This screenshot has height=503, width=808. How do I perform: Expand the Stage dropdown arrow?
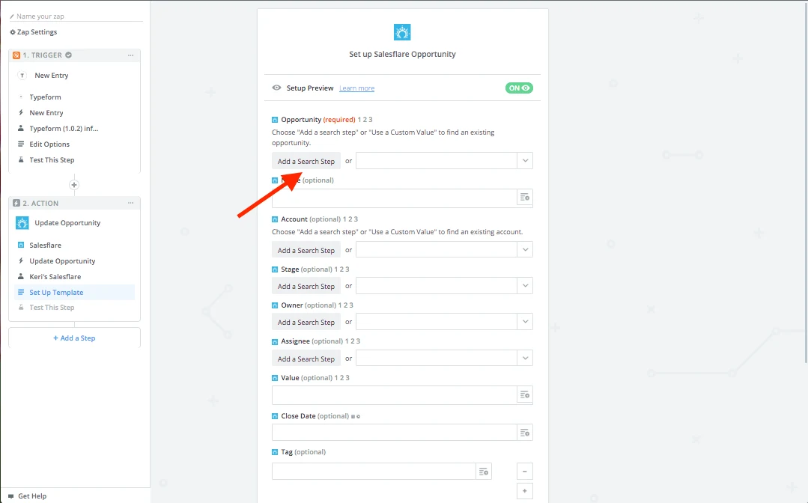coord(525,286)
